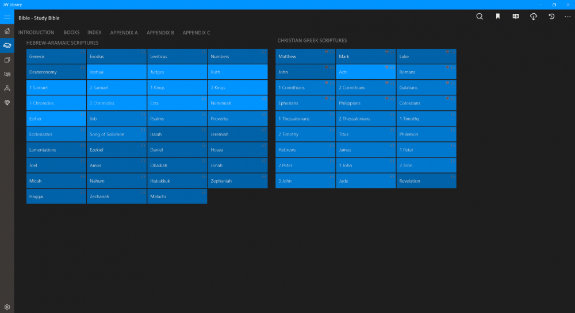This screenshot has width=575, height=313.
Task: Open the 1 Samuel book tile
Action: (x=56, y=87)
